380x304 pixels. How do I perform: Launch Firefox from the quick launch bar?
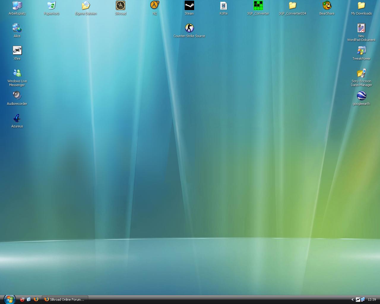coord(36,299)
